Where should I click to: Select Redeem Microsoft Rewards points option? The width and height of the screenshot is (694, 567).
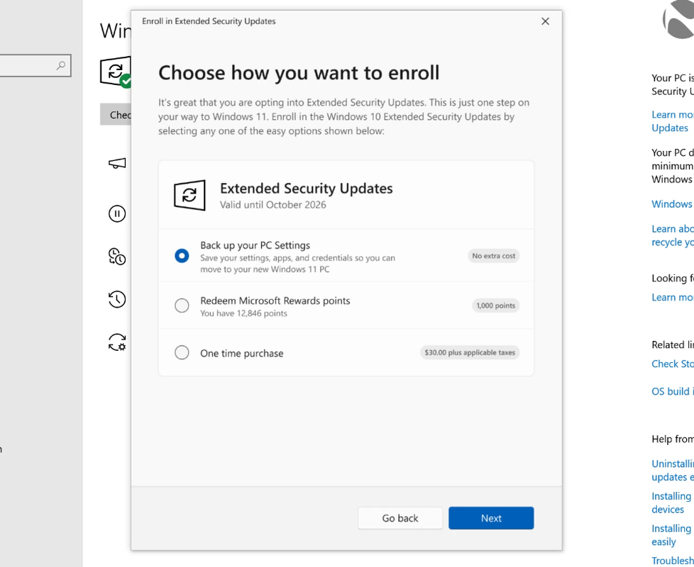[x=182, y=305]
